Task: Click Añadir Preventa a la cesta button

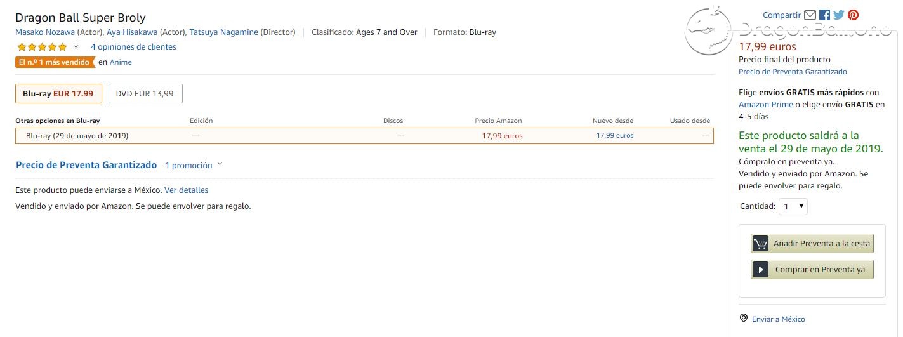Action: (812, 244)
